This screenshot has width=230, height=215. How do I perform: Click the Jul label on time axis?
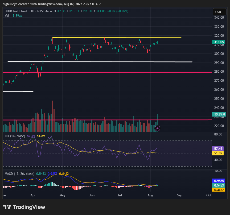click(x=120, y=195)
